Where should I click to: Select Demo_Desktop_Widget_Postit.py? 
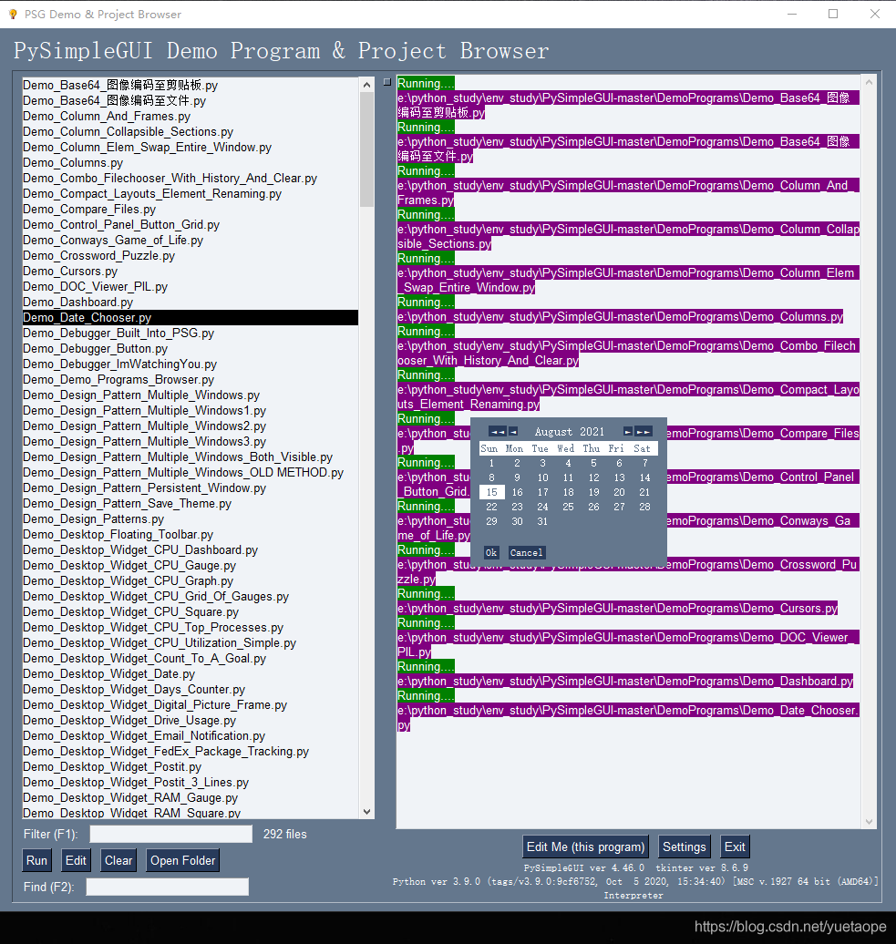coord(191,767)
